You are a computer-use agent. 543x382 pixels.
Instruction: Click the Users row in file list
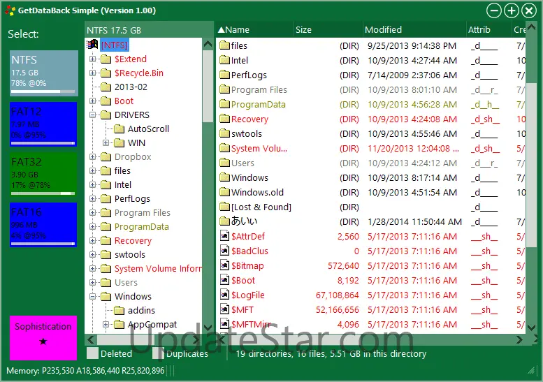(370, 163)
